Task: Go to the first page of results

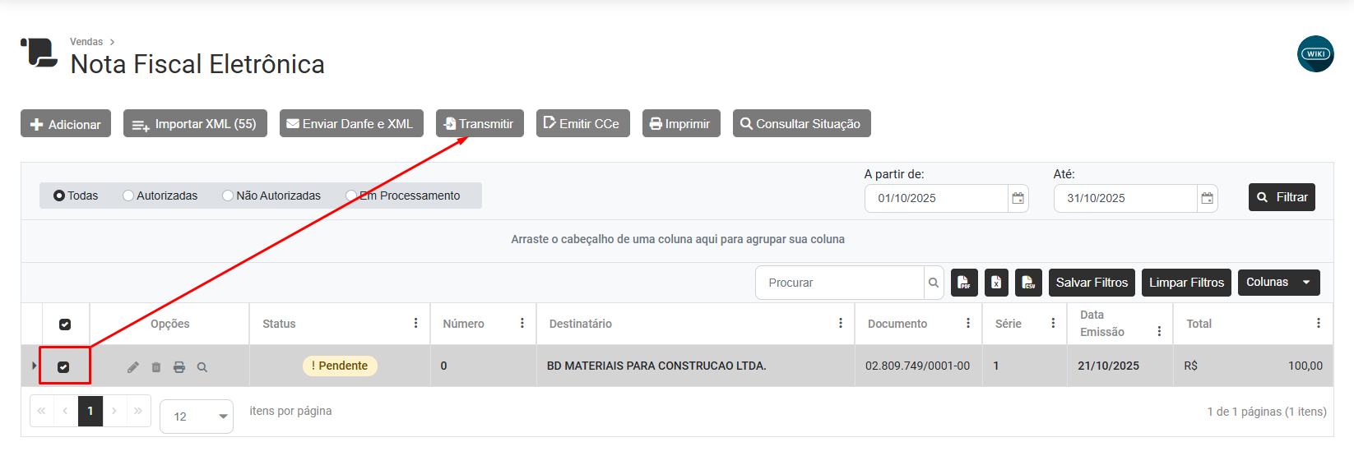Action: click(x=42, y=411)
